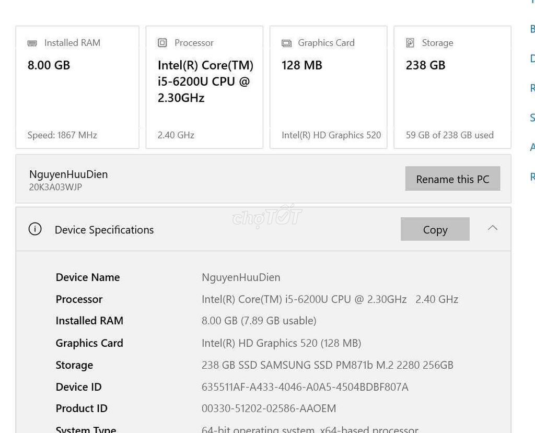Select the Device ID value 635511AF-A433
The height and width of the screenshot is (433, 535).
tap(305, 387)
